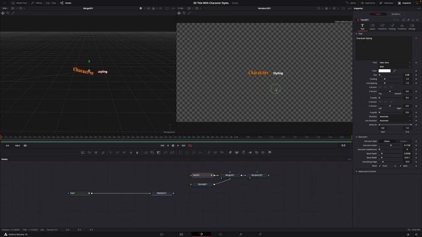The image size is (422, 237).
Task: Add a Color Corrector node from the toolbar
Action: pyautogui.click(x=110, y=152)
